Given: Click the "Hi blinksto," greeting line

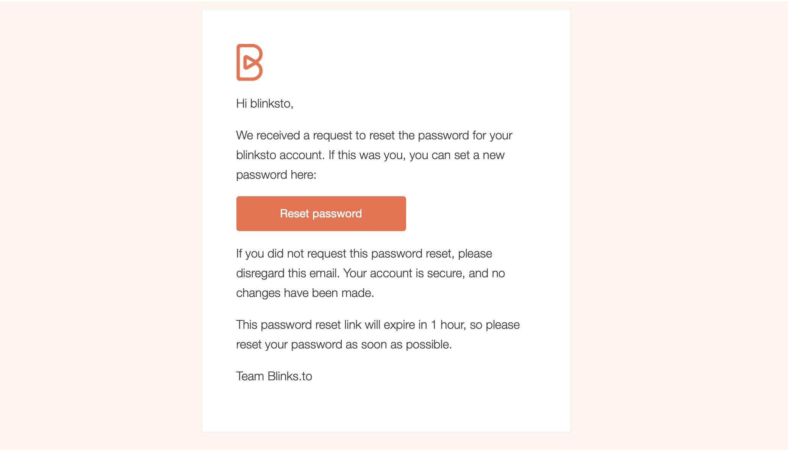Looking at the screenshot, I should tap(264, 103).
